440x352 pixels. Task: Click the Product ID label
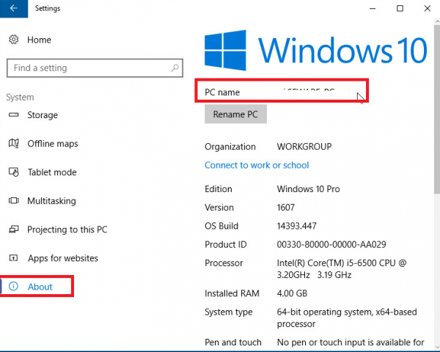226,244
